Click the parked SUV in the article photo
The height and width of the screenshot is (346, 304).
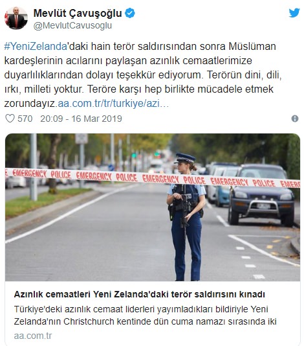tap(261, 194)
